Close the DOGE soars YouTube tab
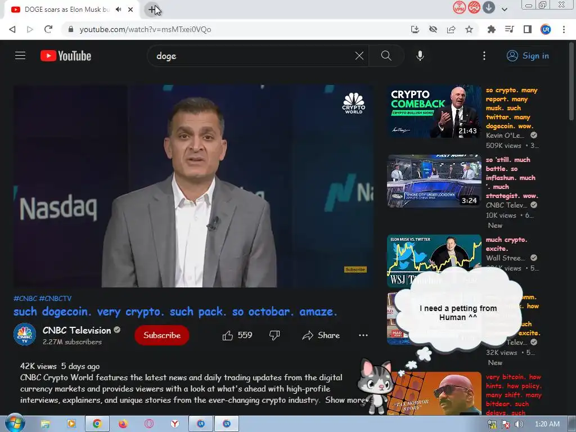576x432 pixels. (x=130, y=10)
